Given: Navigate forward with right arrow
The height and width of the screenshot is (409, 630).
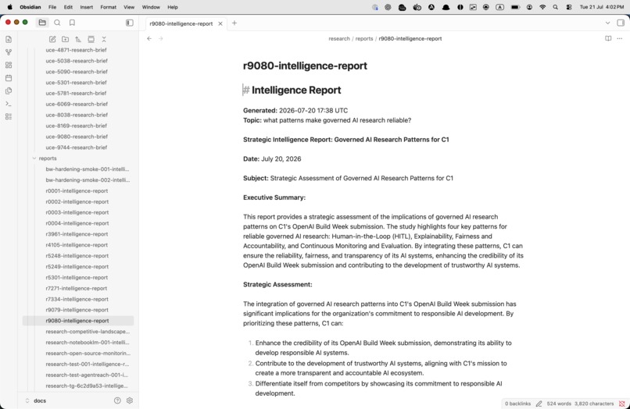Looking at the screenshot, I should 161,38.
